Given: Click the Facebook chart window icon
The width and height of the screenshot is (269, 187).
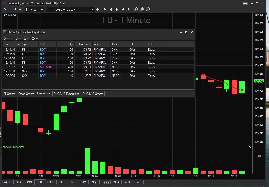Looking at the screenshot, I should [x=5, y=3].
